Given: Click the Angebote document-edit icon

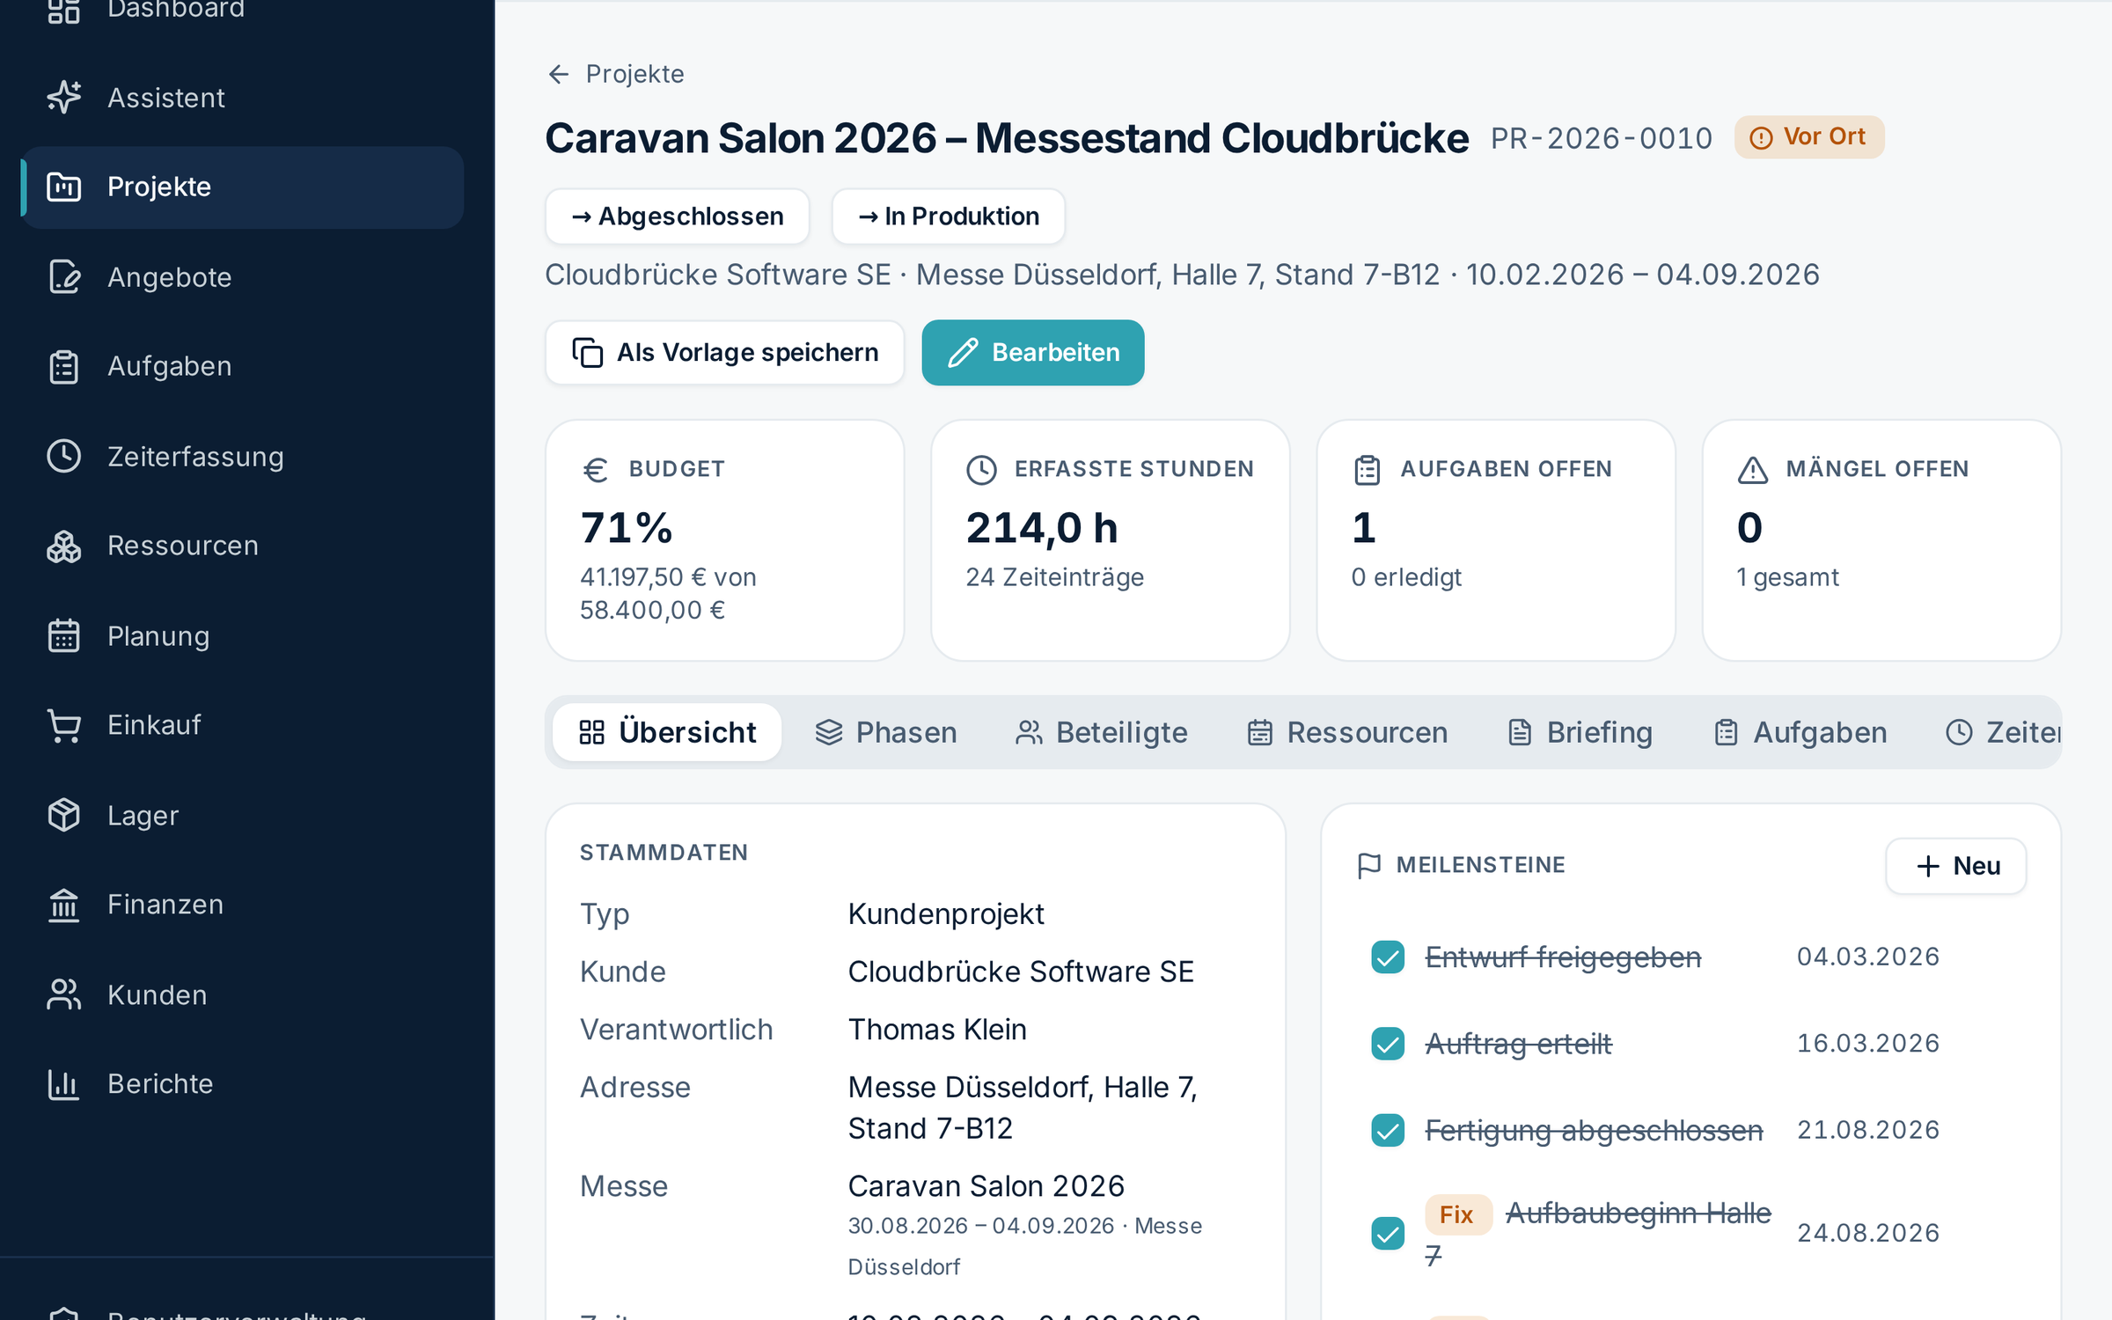Looking at the screenshot, I should tap(63, 276).
